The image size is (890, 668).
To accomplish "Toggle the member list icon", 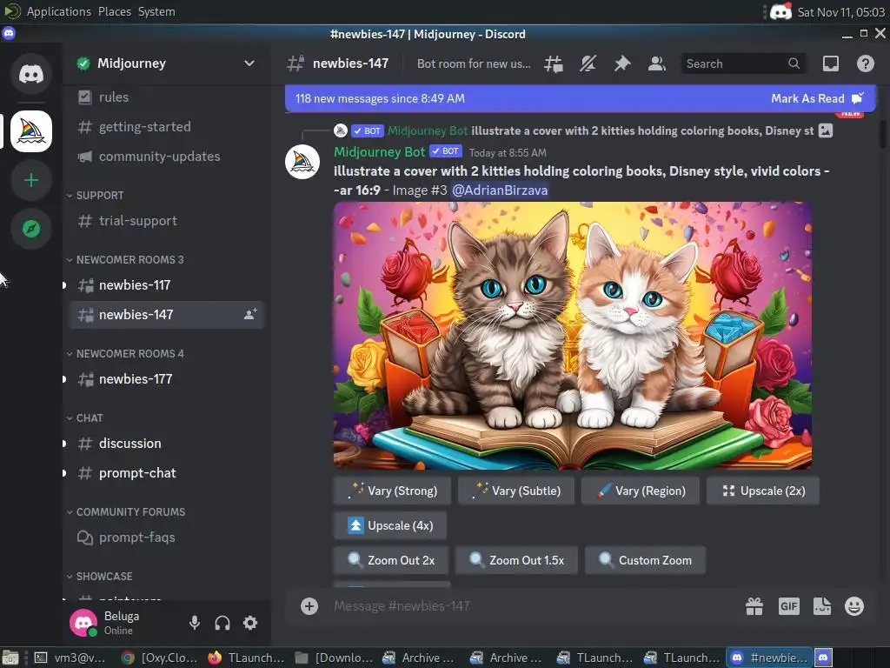I will click(x=657, y=63).
